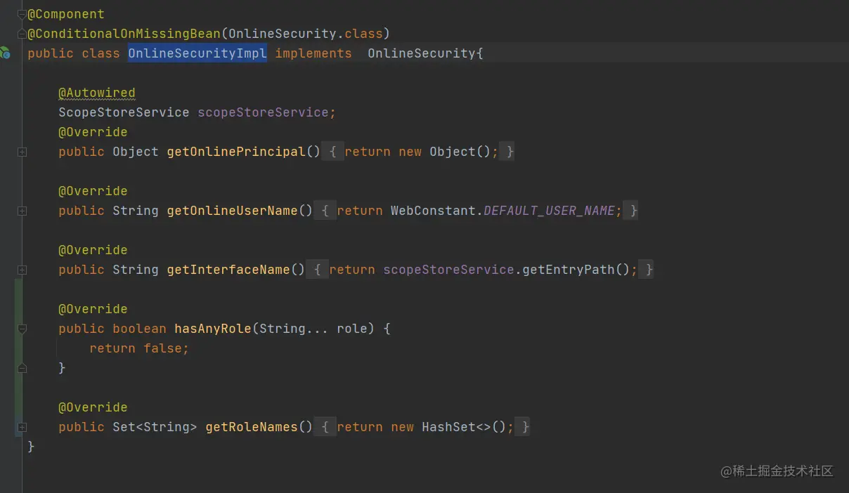Expand the folded getOnlineUserName method

click(x=22, y=211)
